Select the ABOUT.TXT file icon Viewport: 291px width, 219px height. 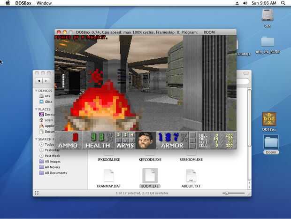(191, 176)
